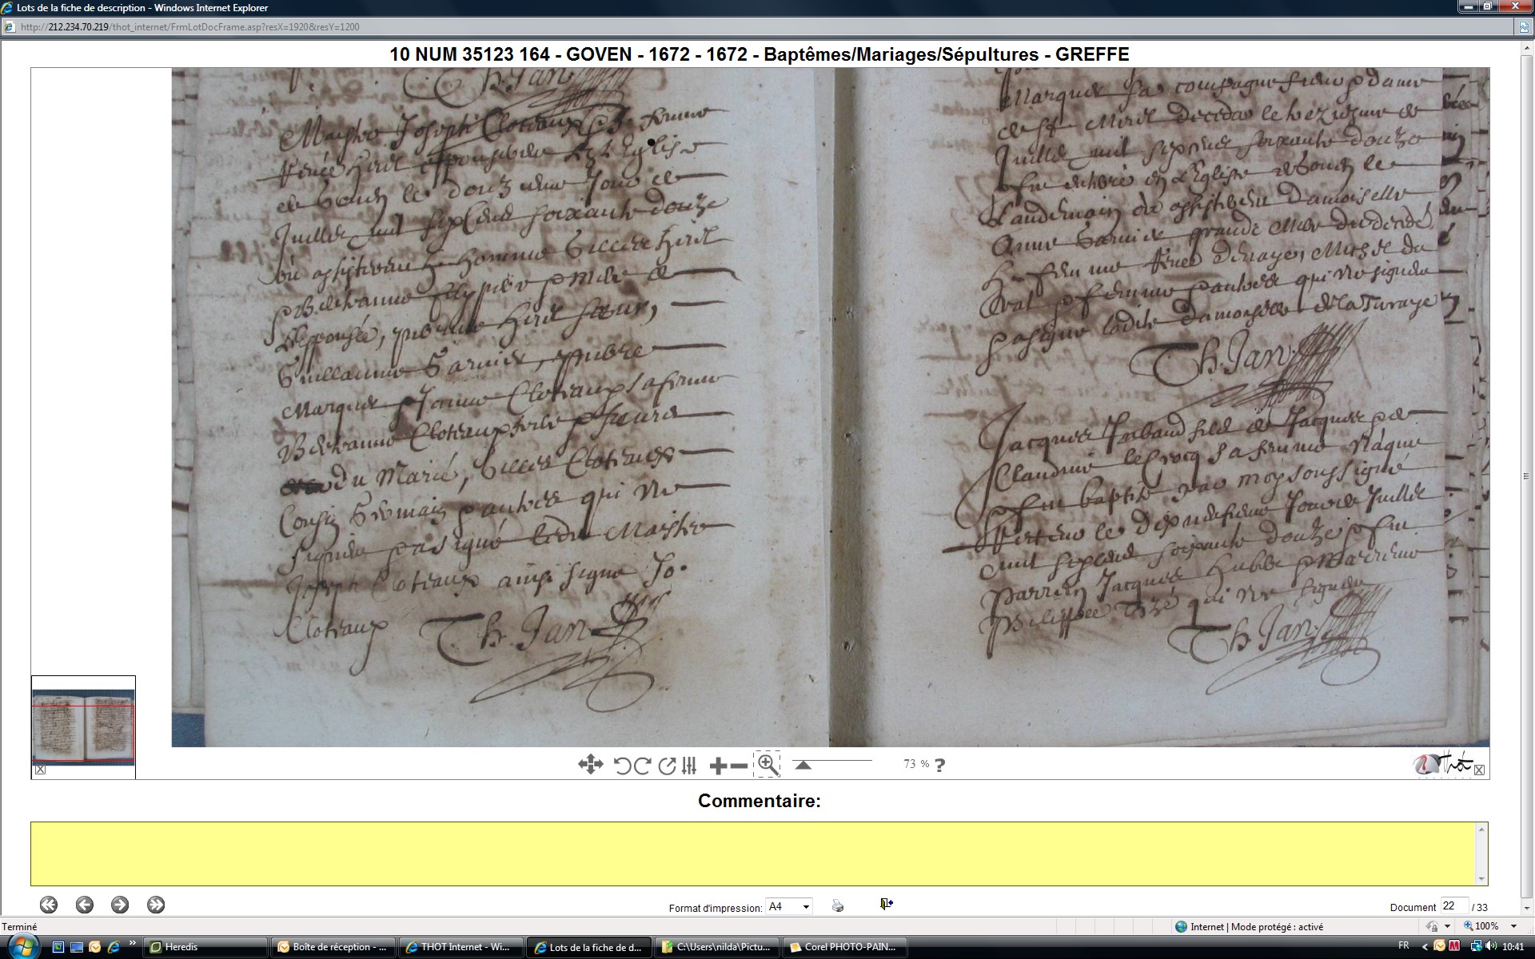Rotate image clockwise
This screenshot has width=1535, height=959.
point(642,766)
